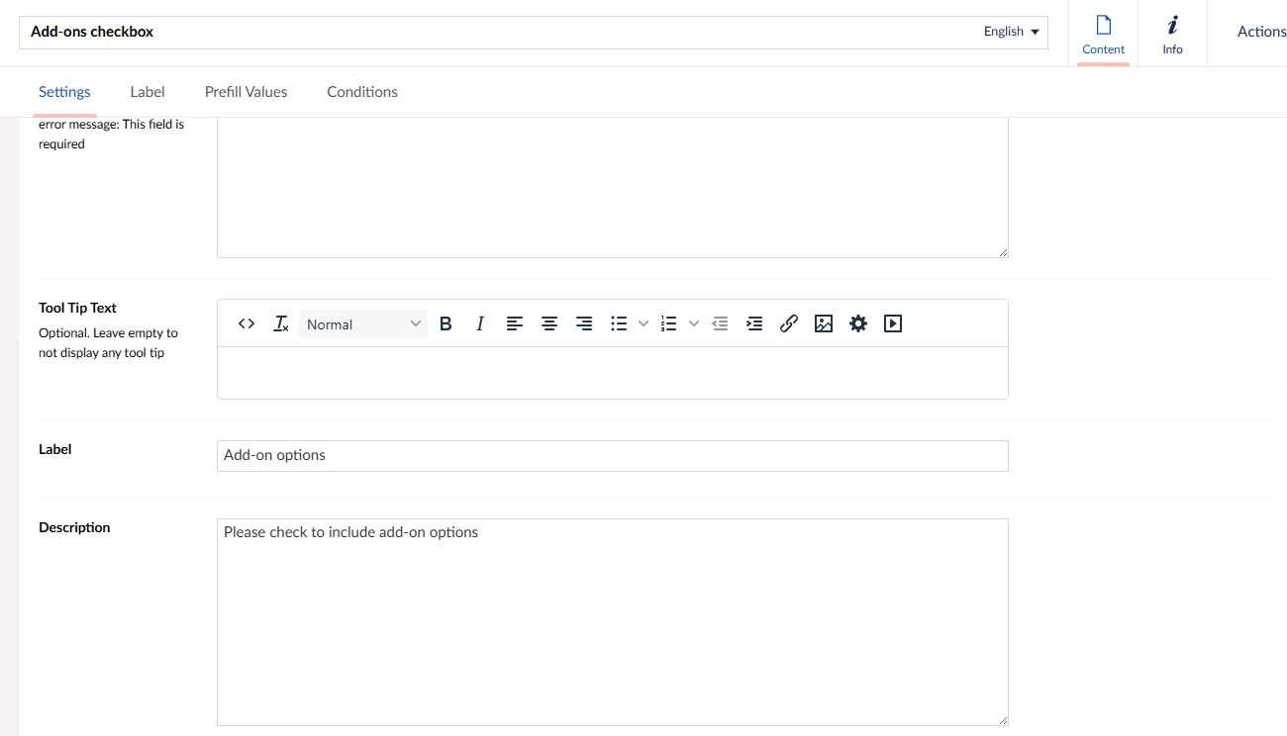Align text to the right
This screenshot has width=1287, height=736.
coord(584,323)
